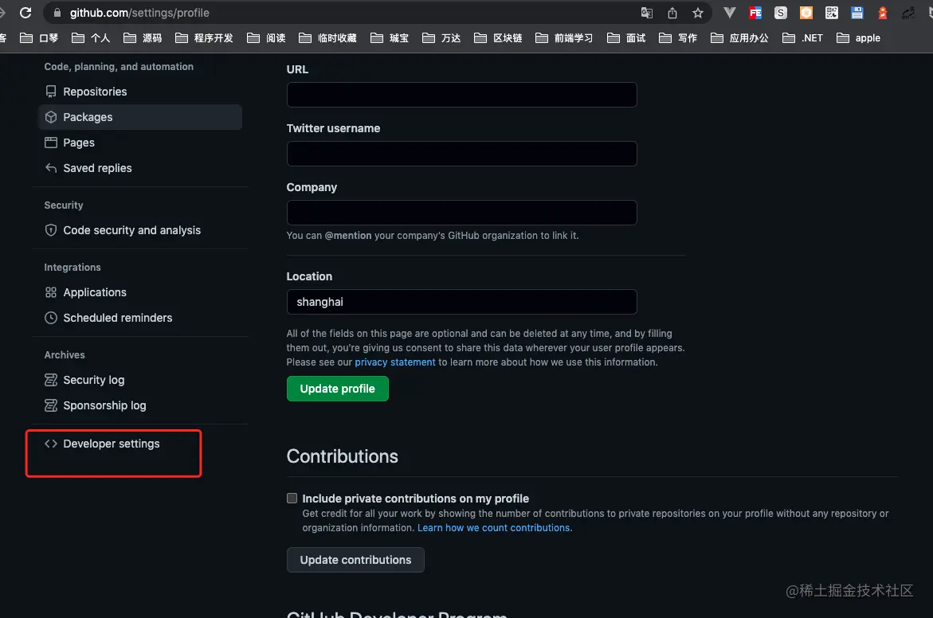Open Packages settings in sidebar
933x618 pixels.
pyautogui.click(x=140, y=117)
